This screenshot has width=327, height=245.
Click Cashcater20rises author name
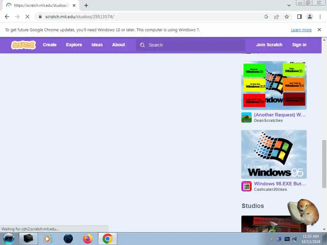pos(270,189)
